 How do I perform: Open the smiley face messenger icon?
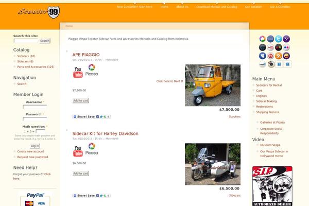pos(286,56)
